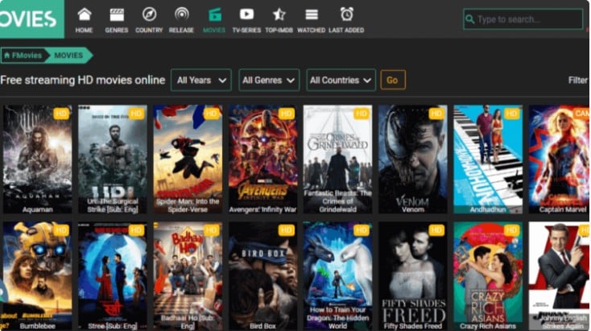
Task: Open the All Years dropdown
Action: [x=201, y=80]
